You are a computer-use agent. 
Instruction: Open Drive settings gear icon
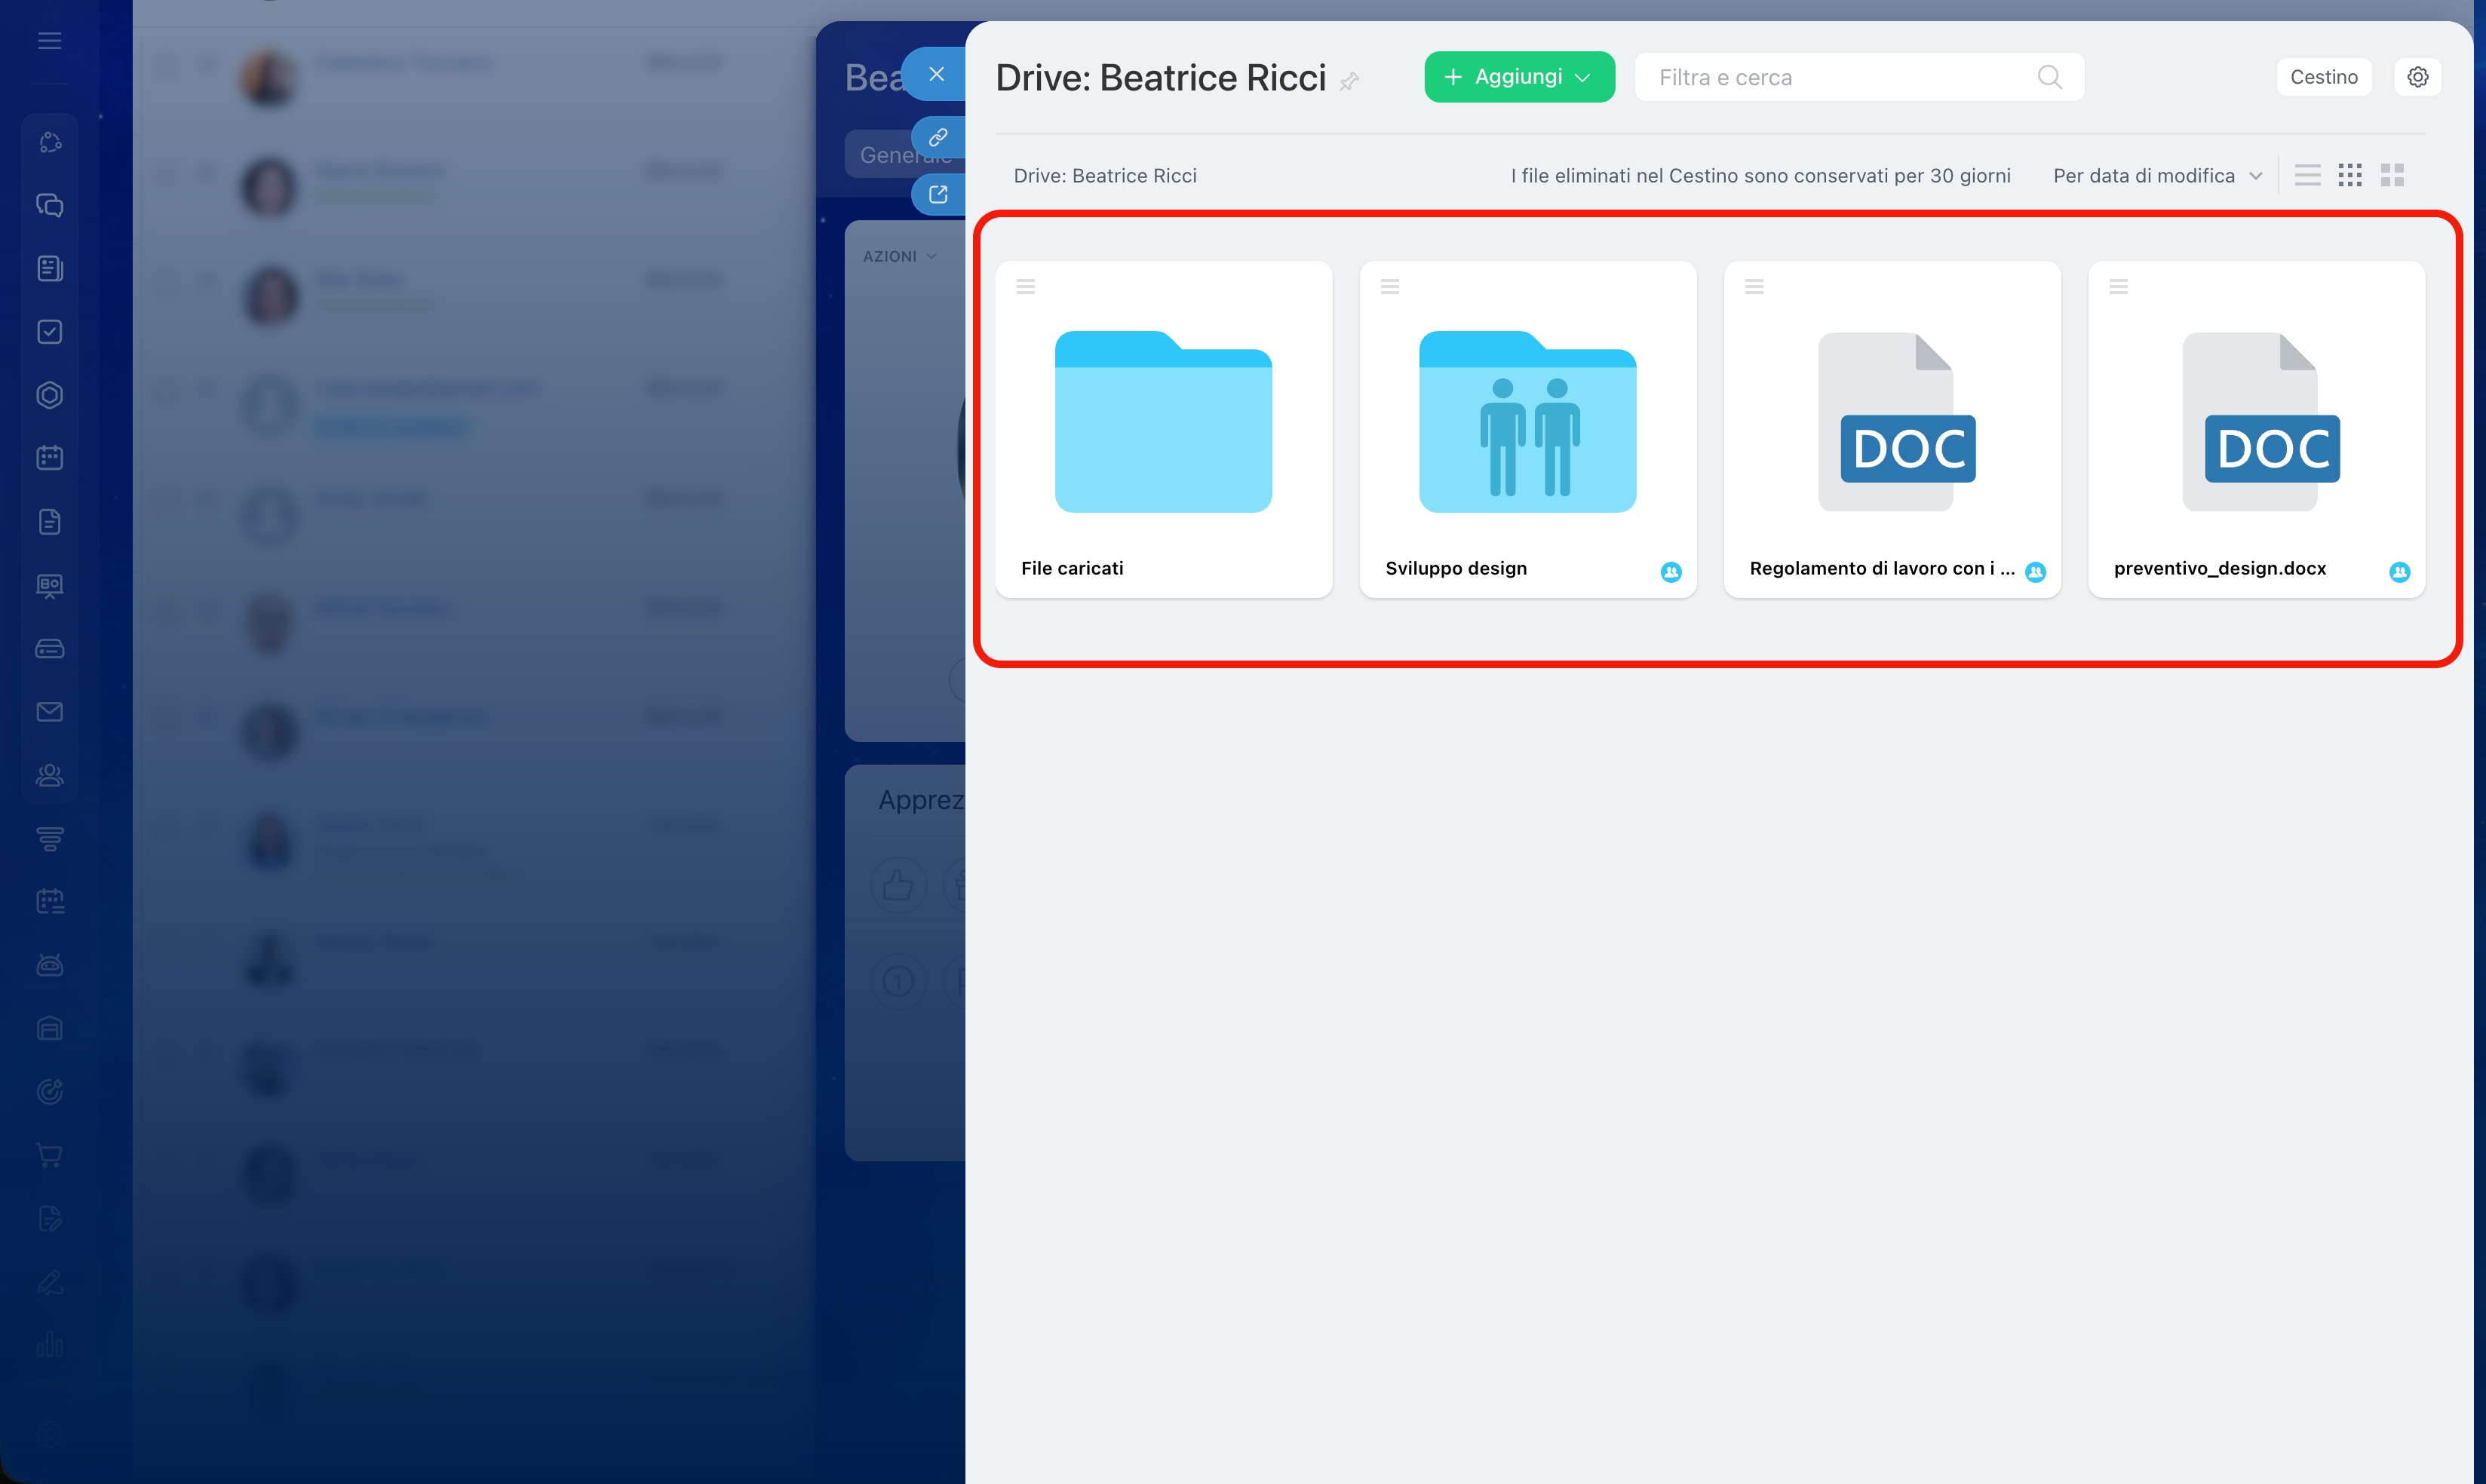click(x=2417, y=77)
